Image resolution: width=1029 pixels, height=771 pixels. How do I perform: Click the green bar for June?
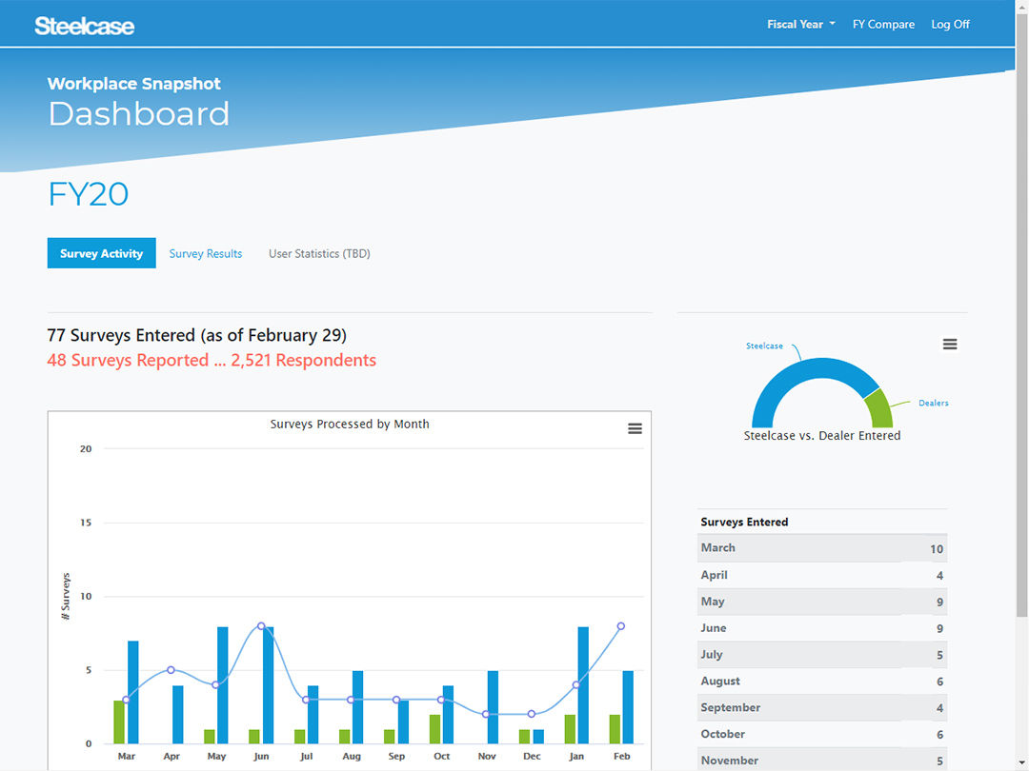[x=254, y=736]
